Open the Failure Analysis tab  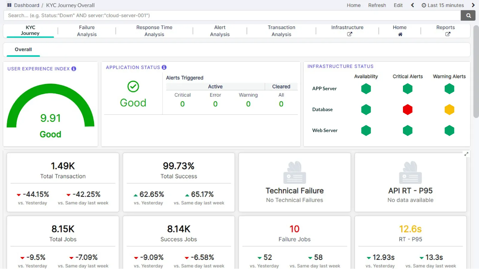[87, 31]
